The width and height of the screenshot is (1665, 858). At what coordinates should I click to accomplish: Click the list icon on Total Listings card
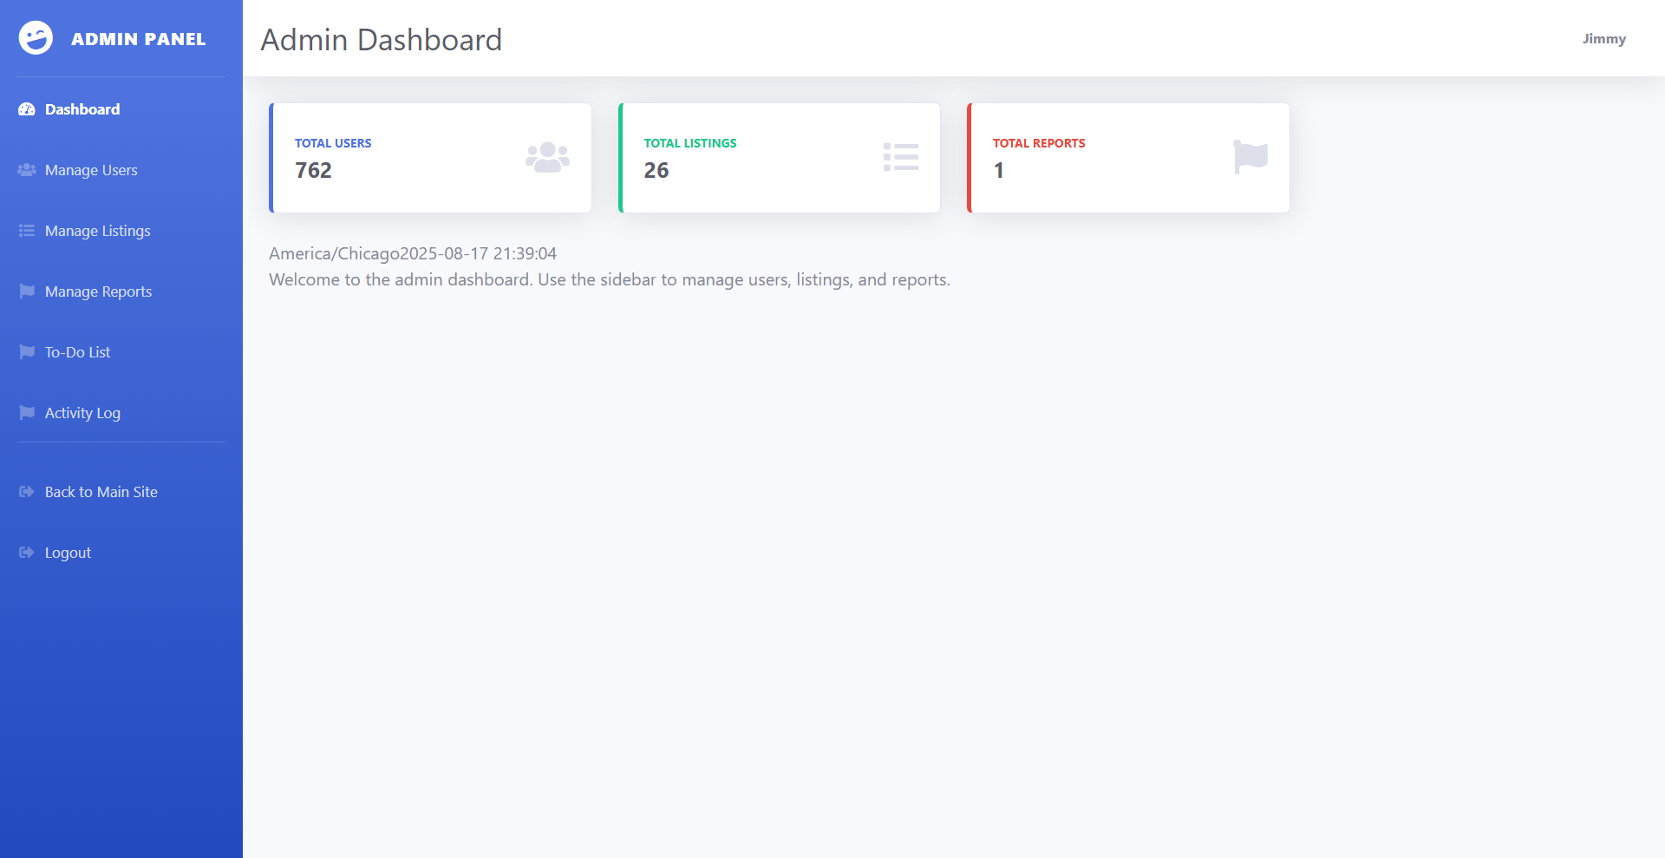pos(900,157)
